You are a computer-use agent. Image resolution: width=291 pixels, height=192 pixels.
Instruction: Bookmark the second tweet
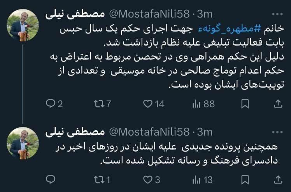pyautogui.click(x=245, y=180)
